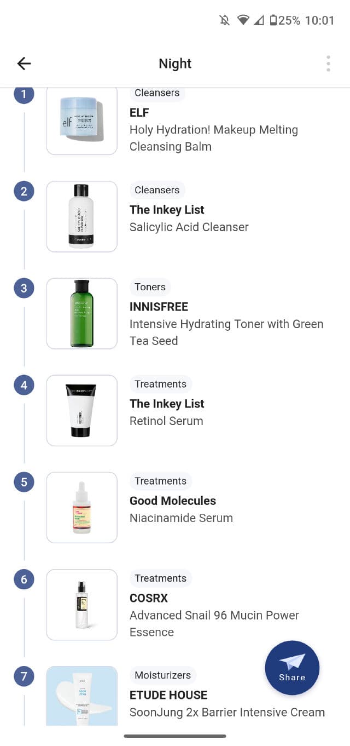Image resolution: width=350 pixels, height=746 pixels.
Task: Open Advanced Snail 96 Mucin Power Essence
Action: (x=214, y=623)
